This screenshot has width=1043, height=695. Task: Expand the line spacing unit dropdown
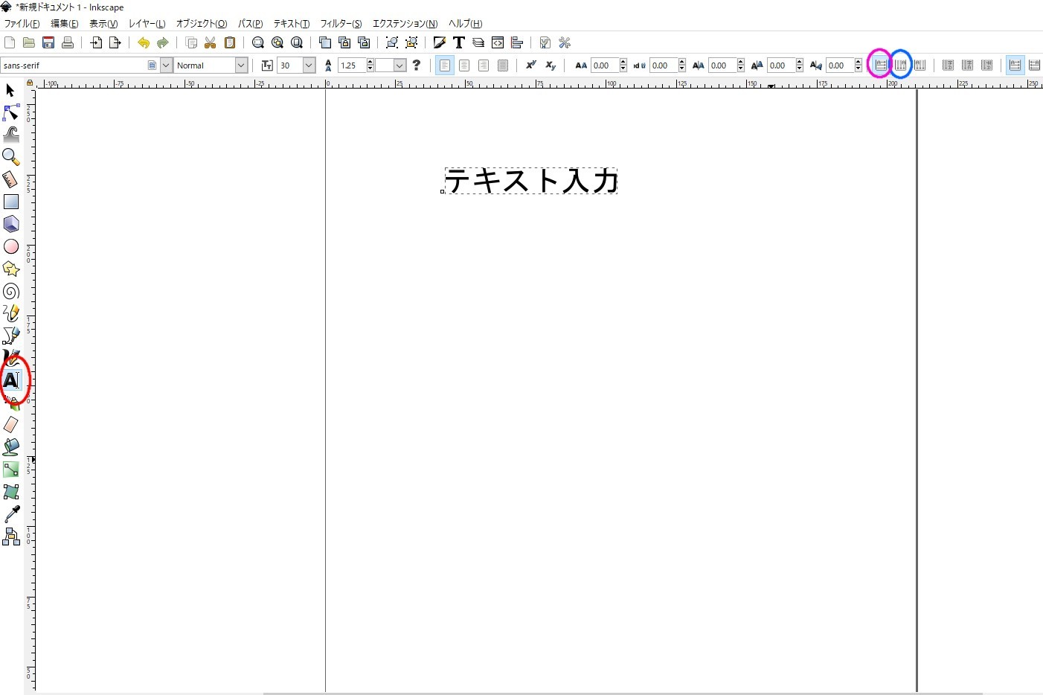[x=399, y=65]
